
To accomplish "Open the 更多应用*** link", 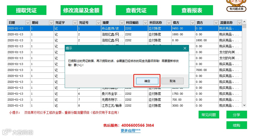I will pos(130,131).
